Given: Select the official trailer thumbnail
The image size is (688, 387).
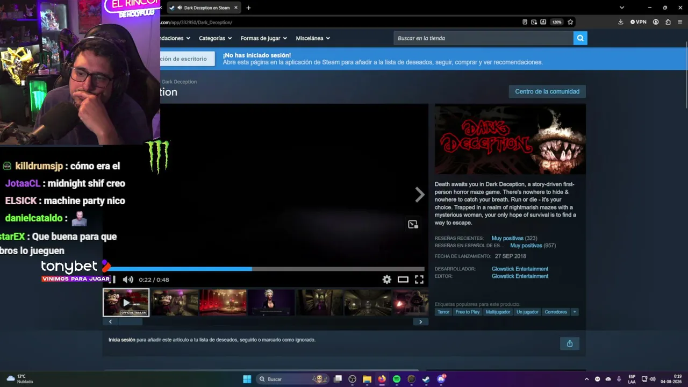Looking at the screenshot, I should click(126, 302).
